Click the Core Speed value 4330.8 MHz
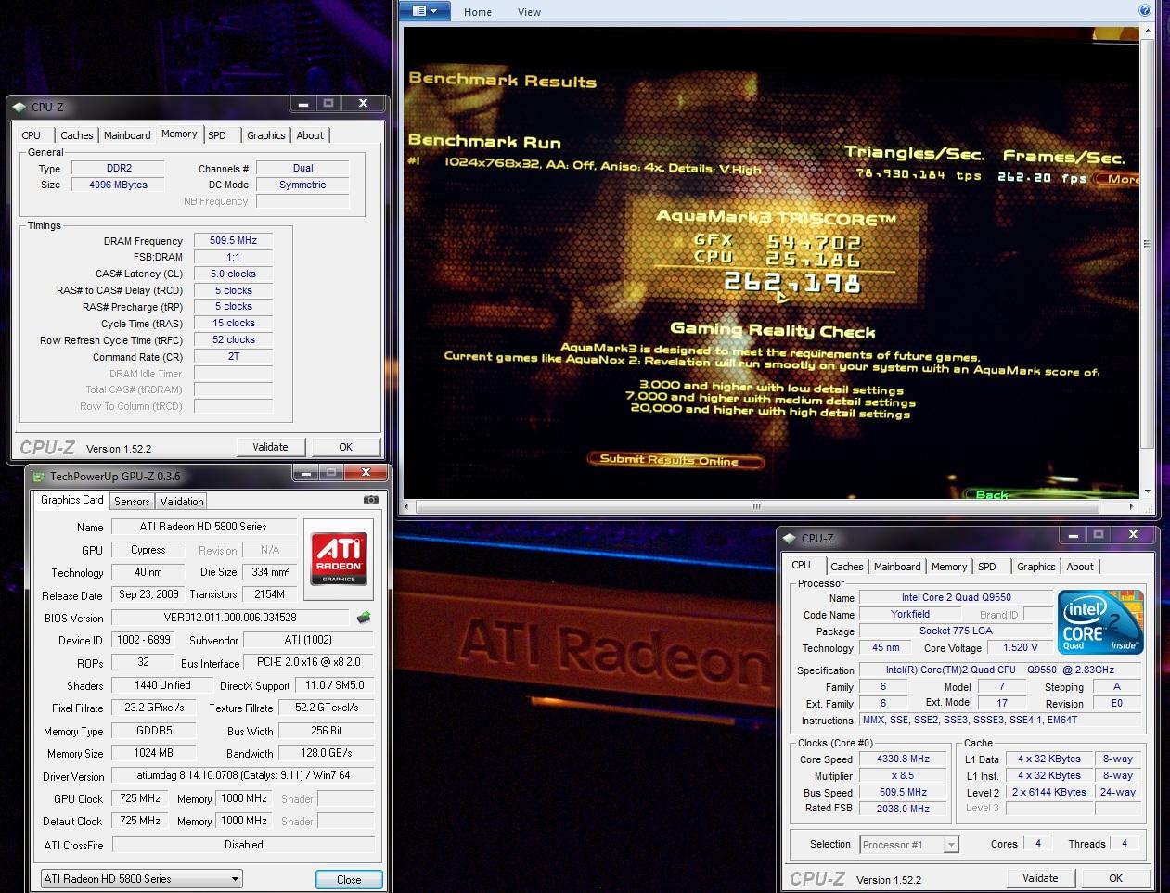Screen dimensions: 1170x893 click(x=903, y=759)
